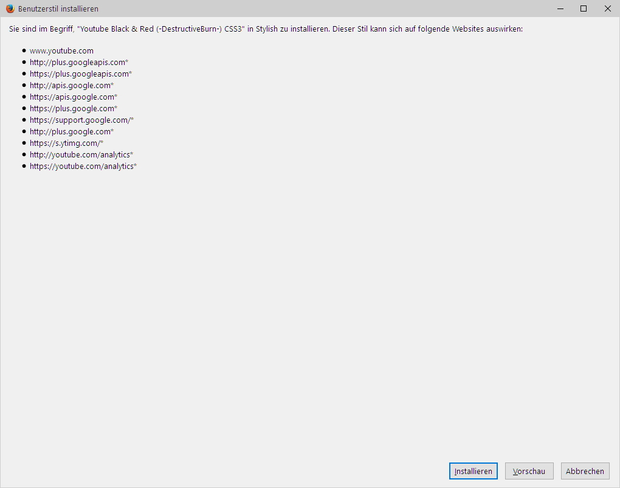Select https://youtube.com/analytics* entry
Viewport: 620px width, 488px height.
pyautogui.click(x=83, y=166)
